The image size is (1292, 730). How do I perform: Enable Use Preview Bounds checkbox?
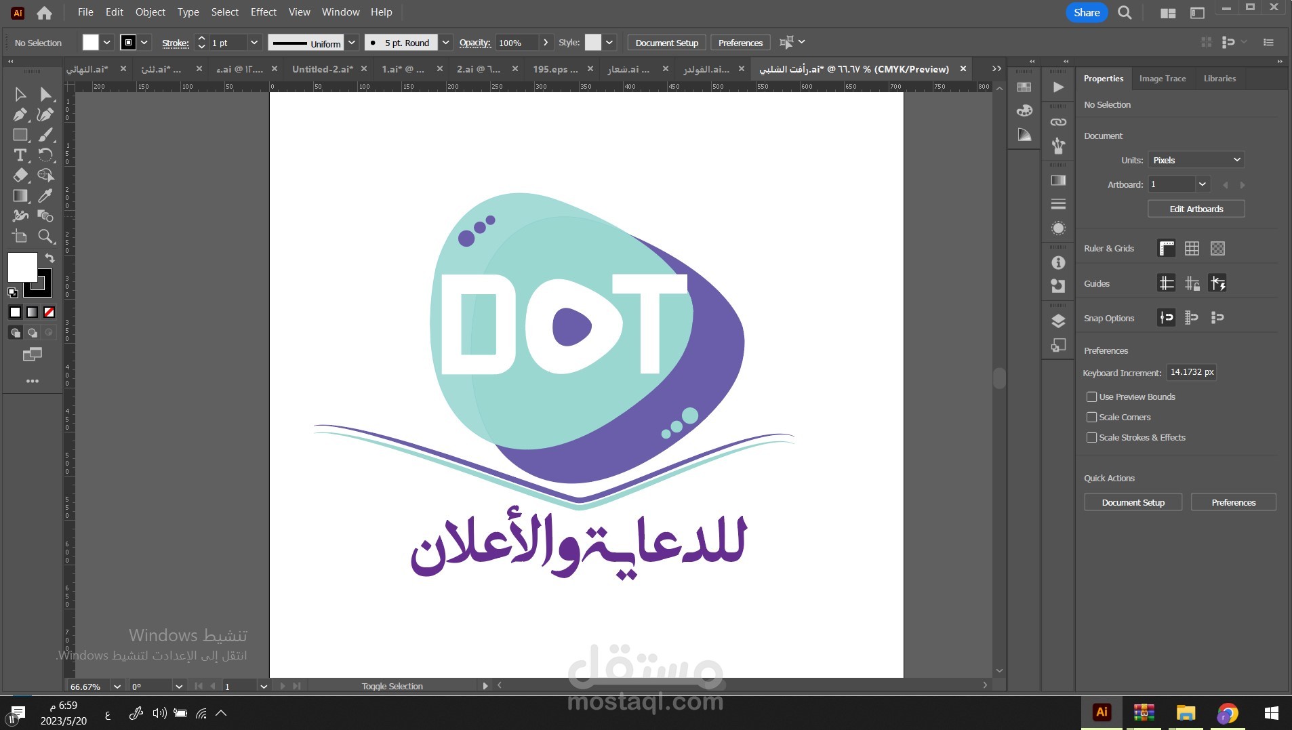point(1091,397)
